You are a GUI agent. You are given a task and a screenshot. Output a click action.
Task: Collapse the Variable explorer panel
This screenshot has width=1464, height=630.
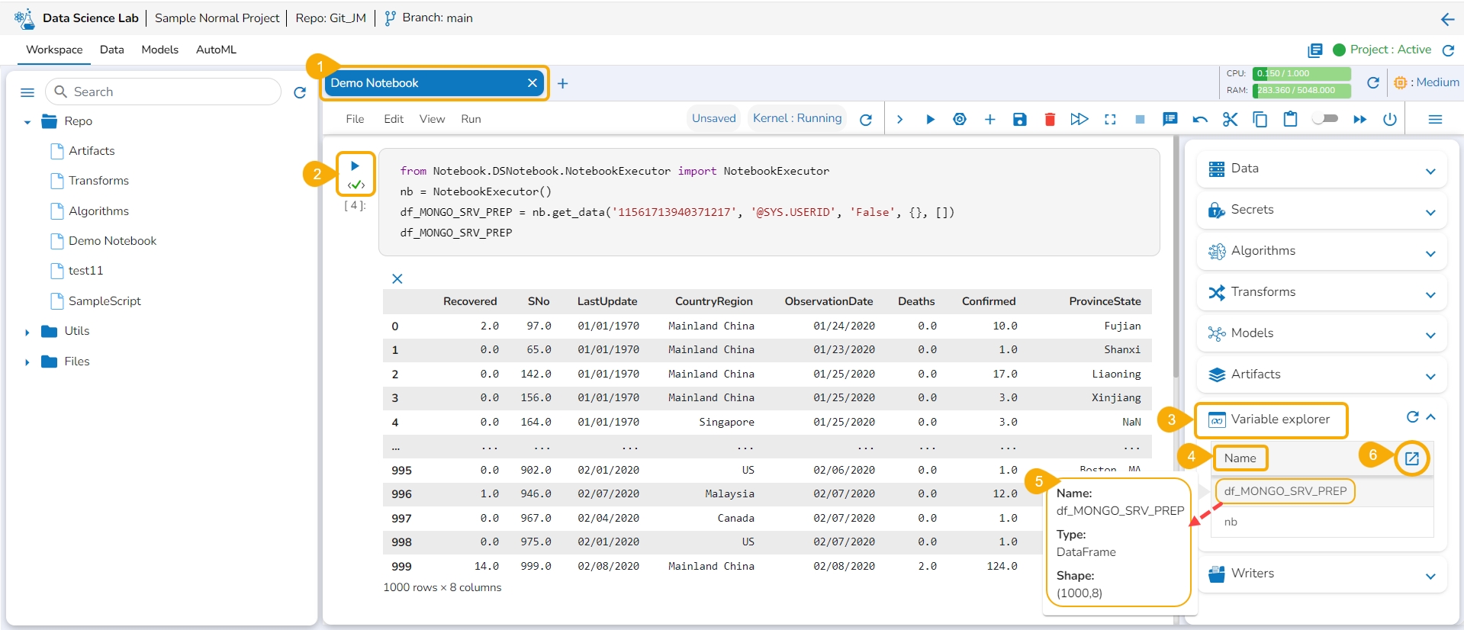[1431, 417]
